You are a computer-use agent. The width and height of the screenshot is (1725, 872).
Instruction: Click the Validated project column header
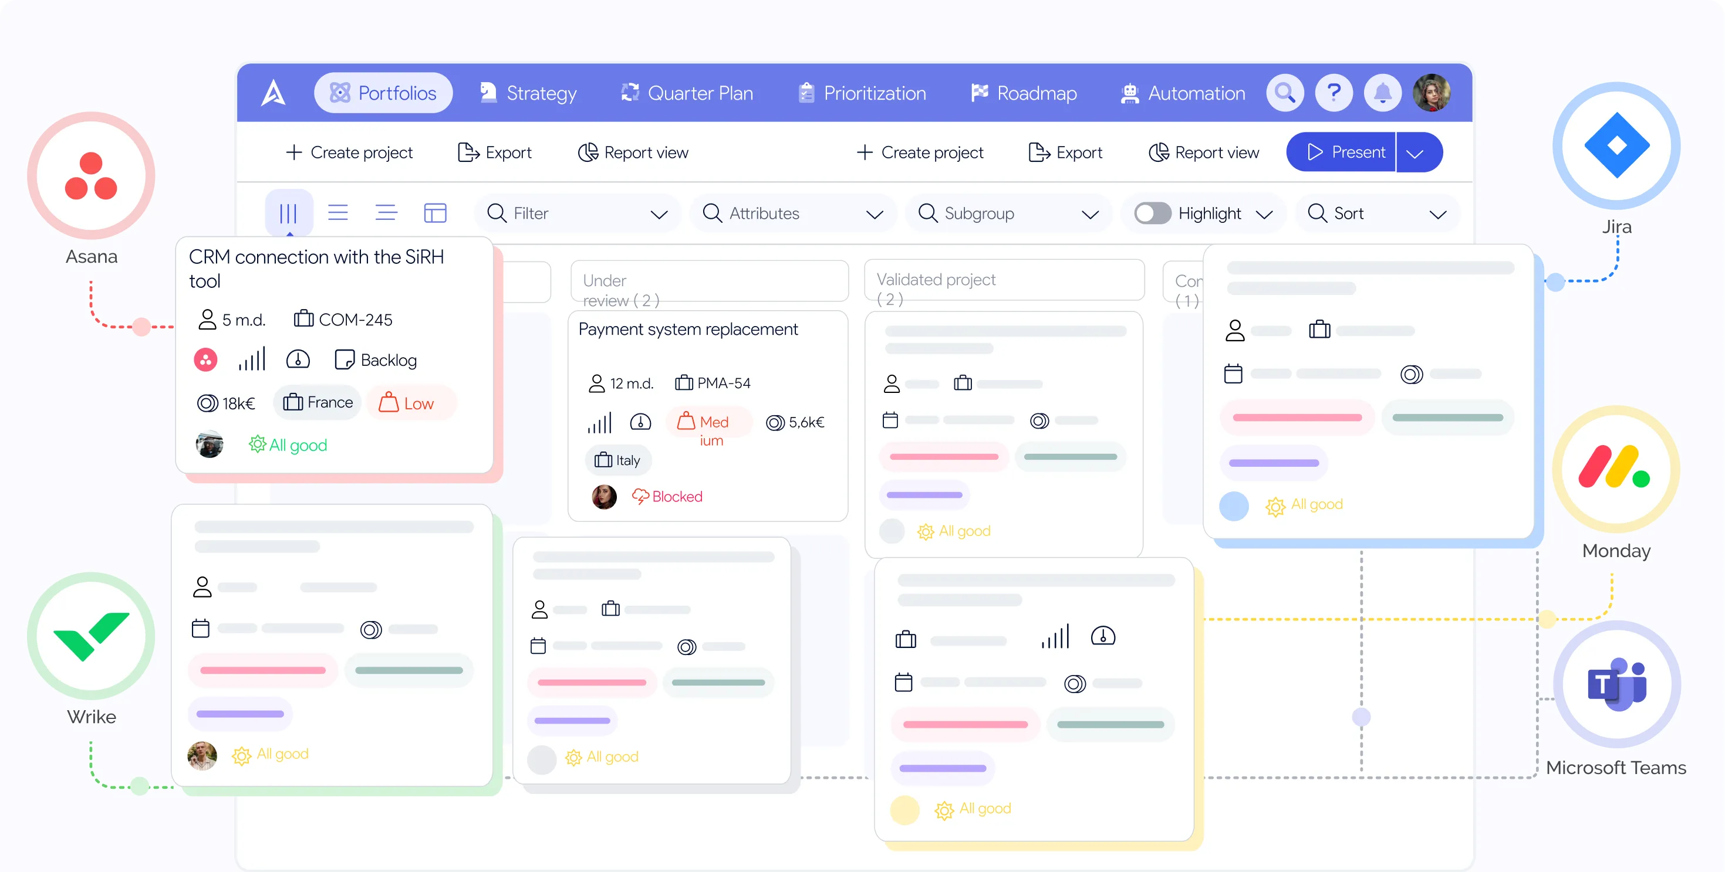click(1004, 279)
